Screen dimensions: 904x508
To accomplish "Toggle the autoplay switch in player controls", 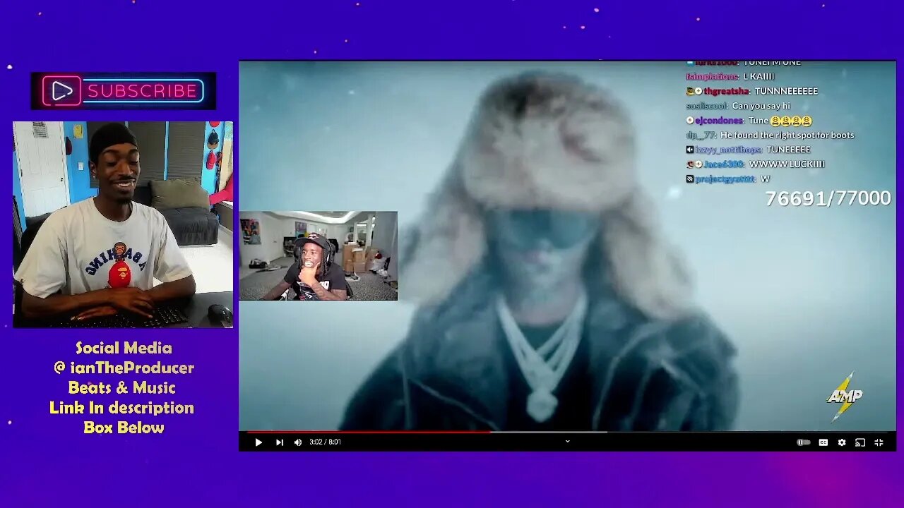I will (x=804, y=442).
